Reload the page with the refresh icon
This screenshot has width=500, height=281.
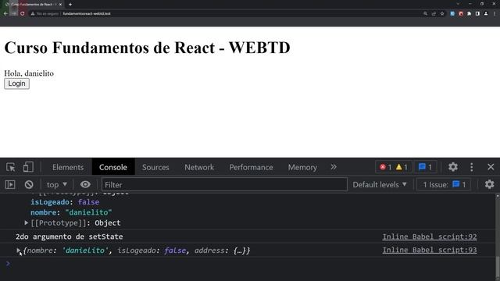click(23, 14)
